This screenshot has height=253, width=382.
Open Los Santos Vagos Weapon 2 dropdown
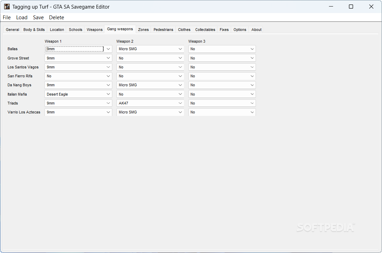(x=150, y=67)
